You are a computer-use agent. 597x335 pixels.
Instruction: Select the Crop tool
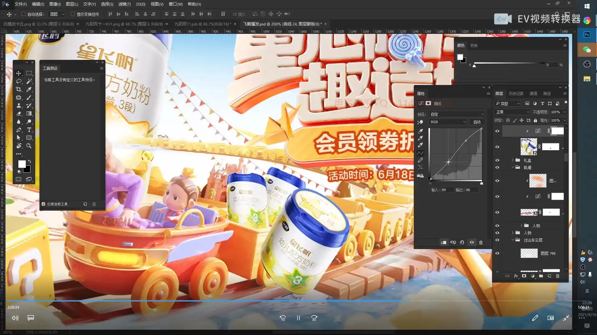[19, 89]
